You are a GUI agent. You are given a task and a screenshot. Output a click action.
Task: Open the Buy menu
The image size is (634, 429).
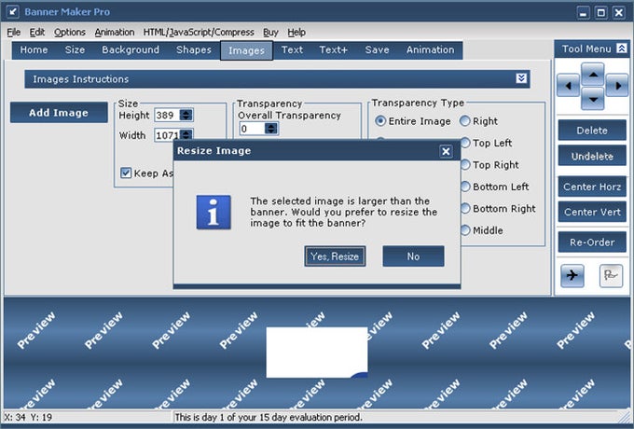coord(270,33)
